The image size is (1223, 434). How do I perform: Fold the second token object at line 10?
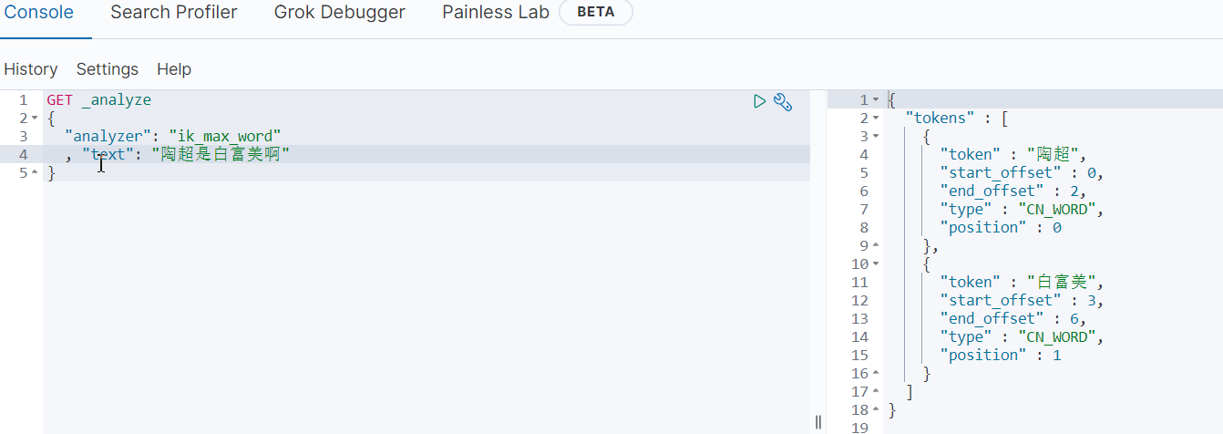876,264
